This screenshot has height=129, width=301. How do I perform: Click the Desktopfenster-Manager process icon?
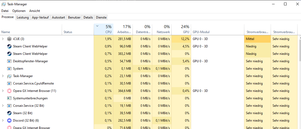tap(9, 61)
